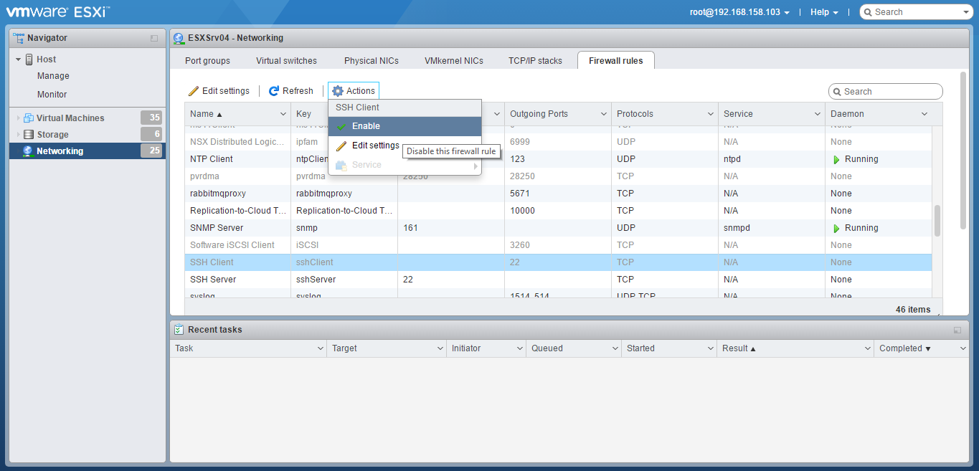Image resolution: width=979 pixels, height=471 pixels.
Task: Open the Help dropdown menu
Action: pos(824,12)
